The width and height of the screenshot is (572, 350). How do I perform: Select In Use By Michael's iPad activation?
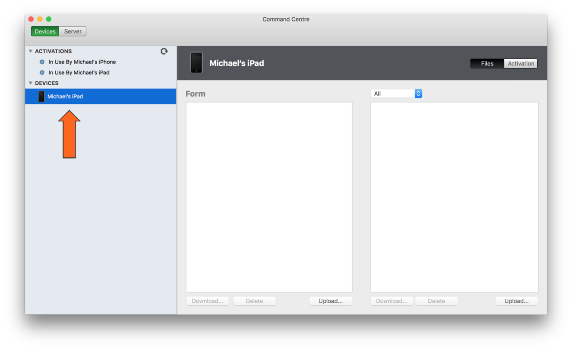point(101,72)
